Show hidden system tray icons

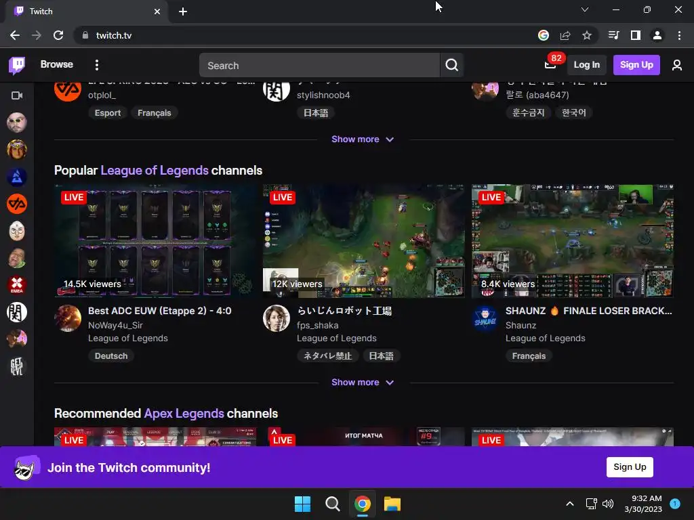pos(570,504)
